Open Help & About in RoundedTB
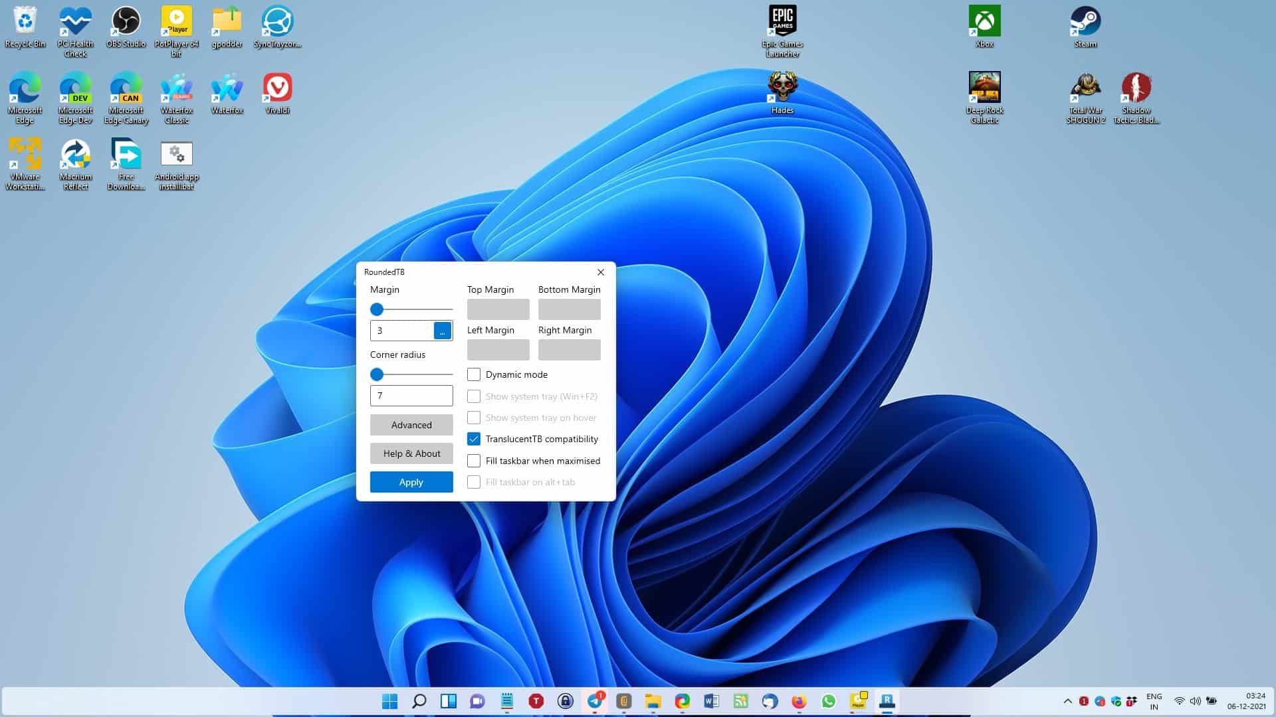This screenshot has height=717, width=1276. pyautogui.click(x=411, y=453)
